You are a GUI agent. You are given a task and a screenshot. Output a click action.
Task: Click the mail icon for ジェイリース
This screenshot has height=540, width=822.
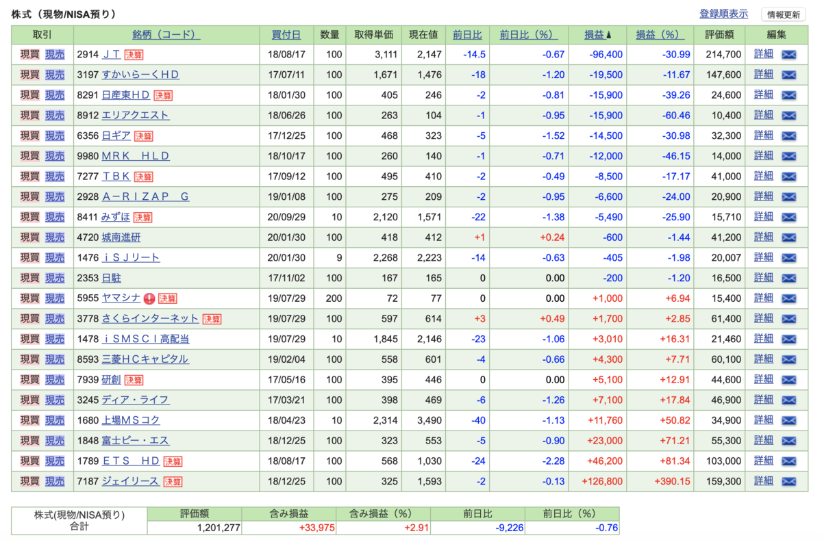(x=788, y=482)
